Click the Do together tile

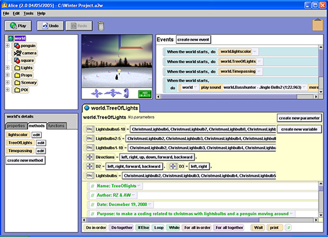click(x=122, y=227)
